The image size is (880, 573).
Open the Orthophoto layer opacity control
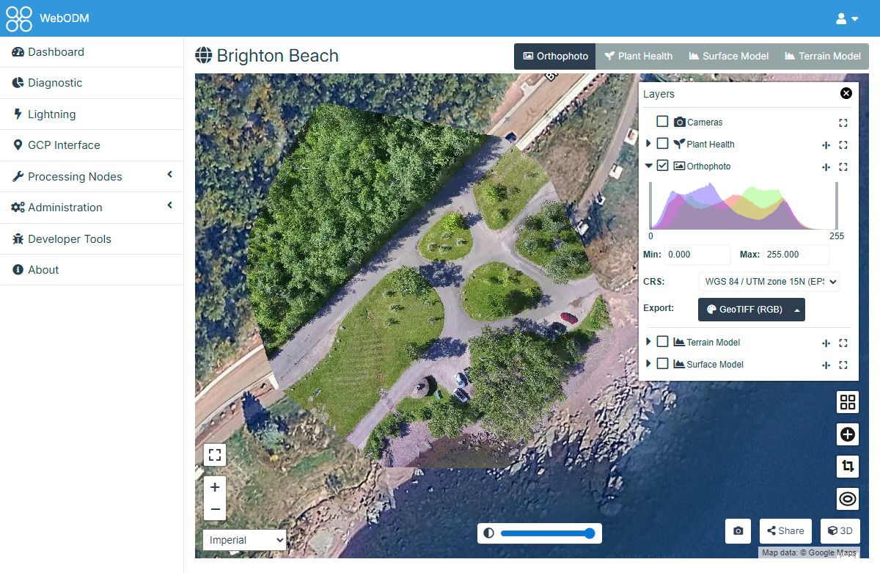click(826, 167)
